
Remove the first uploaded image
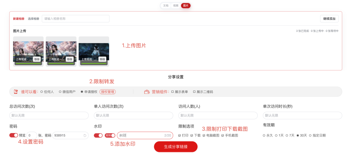[x=37, y=59]
